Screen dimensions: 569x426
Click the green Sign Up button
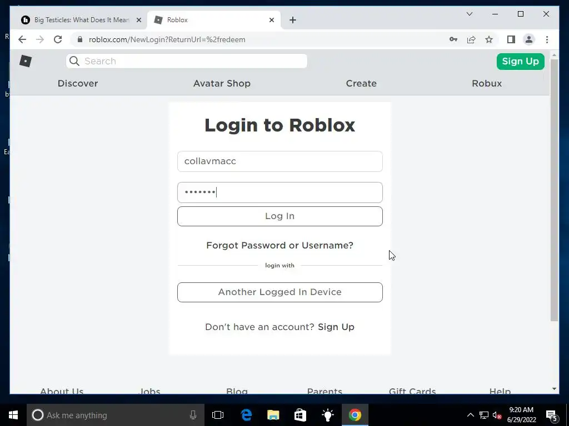pos(520,61)
